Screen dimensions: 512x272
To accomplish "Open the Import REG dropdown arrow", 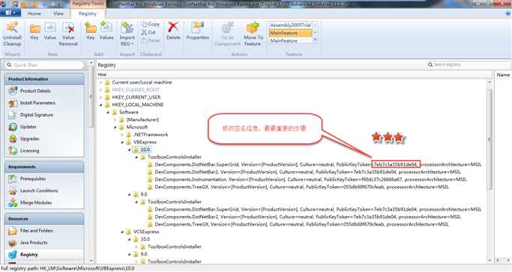I will point(133,44).
